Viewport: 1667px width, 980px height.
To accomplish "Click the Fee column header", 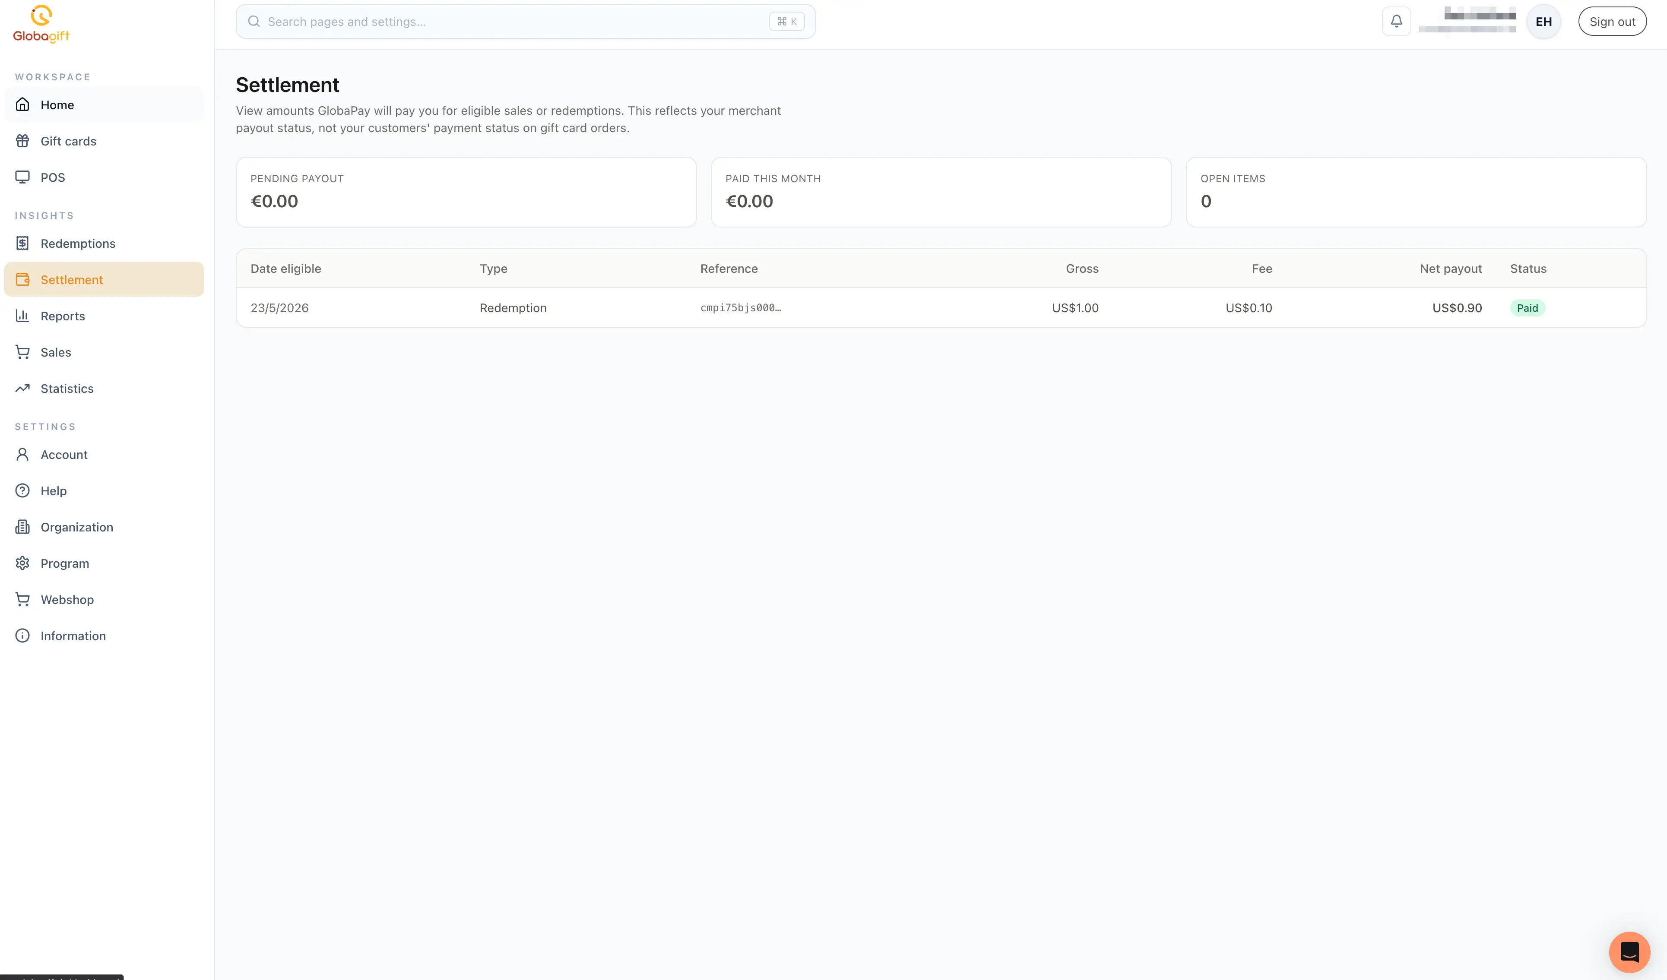I will tap(1261, 269).
